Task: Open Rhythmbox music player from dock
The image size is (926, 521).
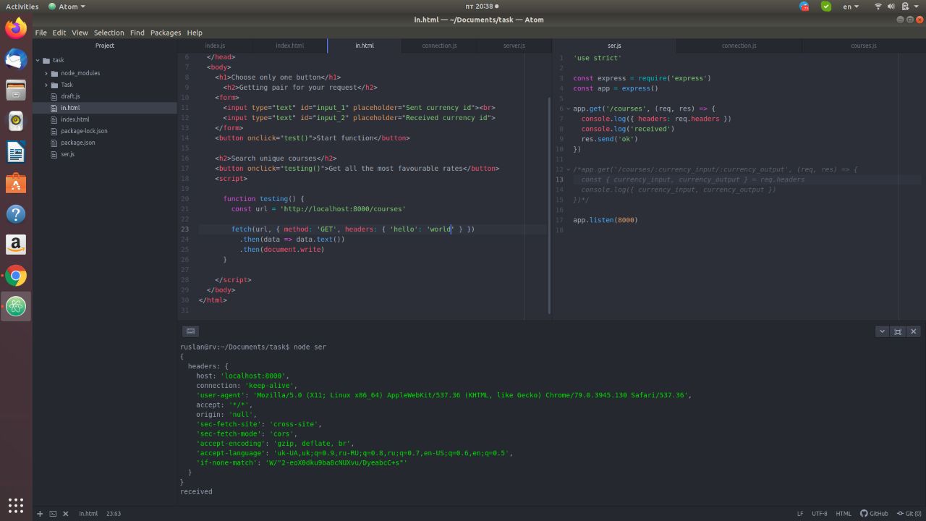Action: pos(16,122)
